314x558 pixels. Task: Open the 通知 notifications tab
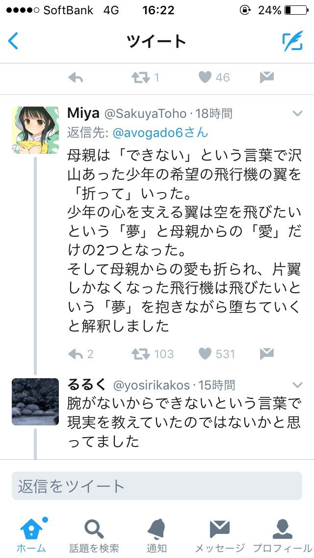[157, 535]
